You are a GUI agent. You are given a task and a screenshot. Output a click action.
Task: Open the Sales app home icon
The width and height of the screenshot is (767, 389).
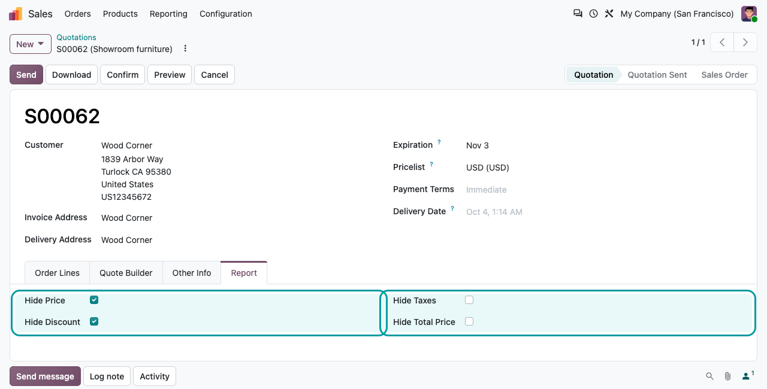click(16, 14)
